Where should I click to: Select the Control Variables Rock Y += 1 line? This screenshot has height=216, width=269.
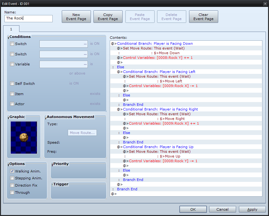158,58
